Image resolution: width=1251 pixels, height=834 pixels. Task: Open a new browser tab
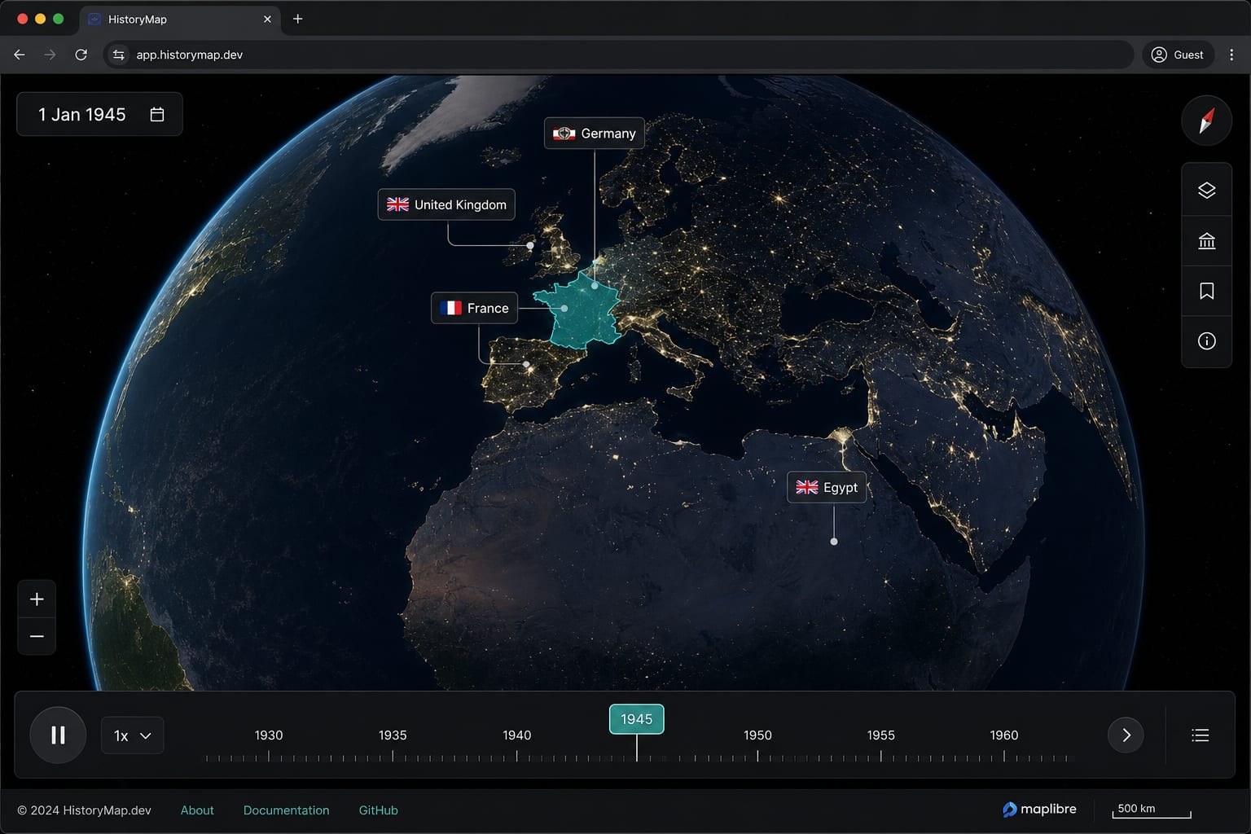[298, 19]
